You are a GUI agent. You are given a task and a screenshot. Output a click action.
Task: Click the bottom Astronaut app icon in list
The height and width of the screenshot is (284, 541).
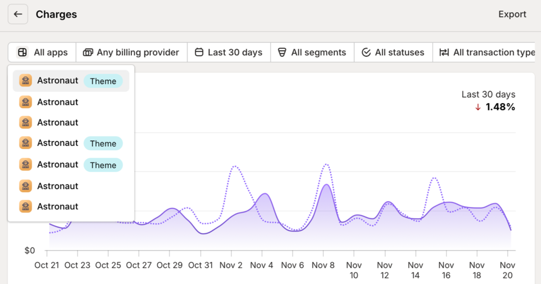click(x=26, y=206)
